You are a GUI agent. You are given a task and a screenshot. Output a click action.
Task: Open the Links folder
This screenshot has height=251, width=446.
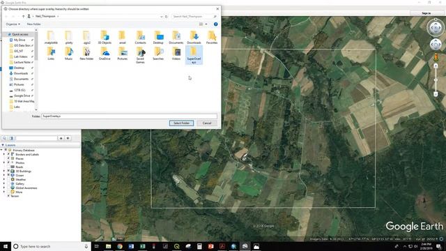(51, 54)
